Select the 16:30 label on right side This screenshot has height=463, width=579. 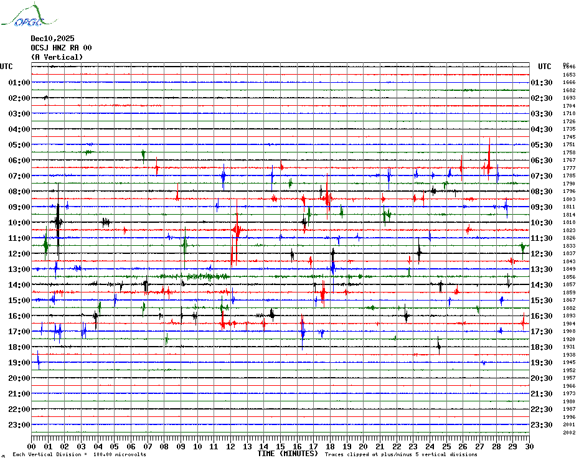541,316
